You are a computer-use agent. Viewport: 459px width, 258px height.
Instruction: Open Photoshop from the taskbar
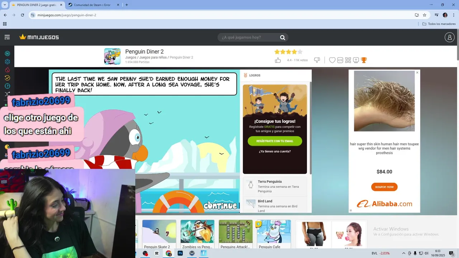[x=180, y=253]
